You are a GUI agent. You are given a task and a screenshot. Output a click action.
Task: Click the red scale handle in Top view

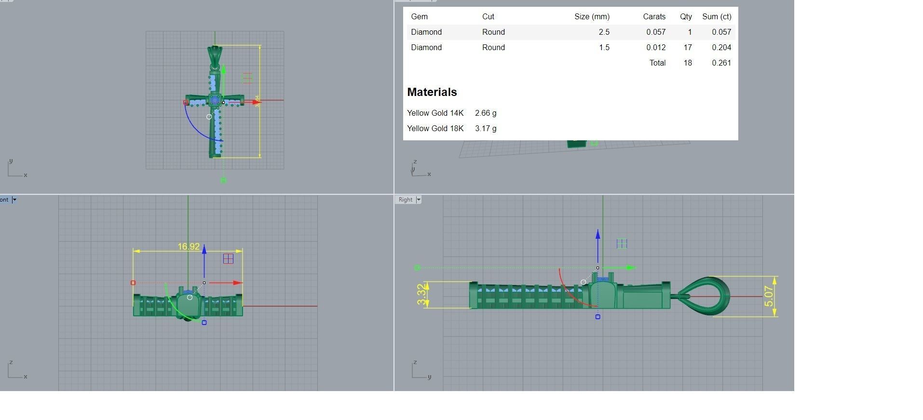(x=186, y=102)
